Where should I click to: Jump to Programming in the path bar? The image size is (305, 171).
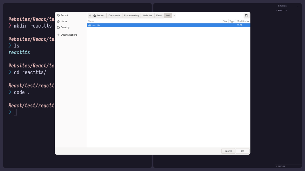[131, 15]
